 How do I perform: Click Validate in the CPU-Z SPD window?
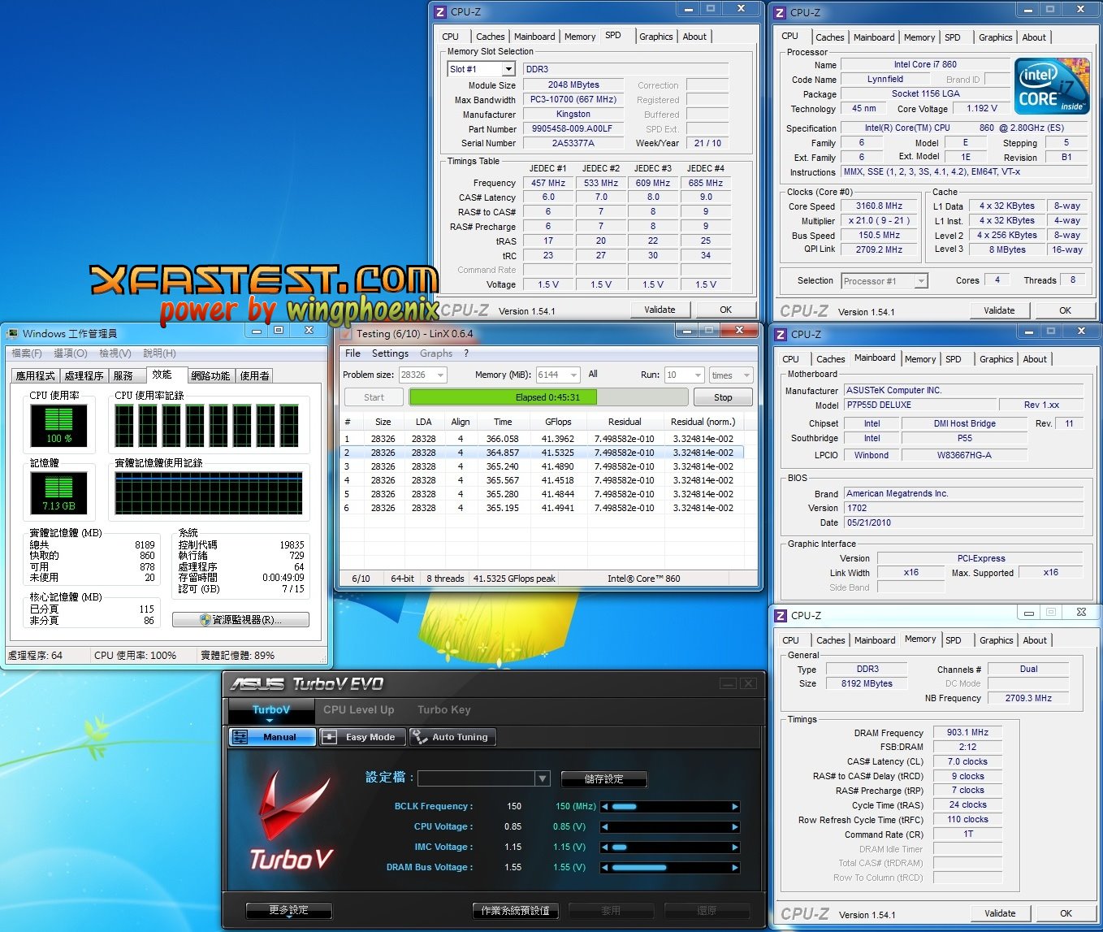660,310
